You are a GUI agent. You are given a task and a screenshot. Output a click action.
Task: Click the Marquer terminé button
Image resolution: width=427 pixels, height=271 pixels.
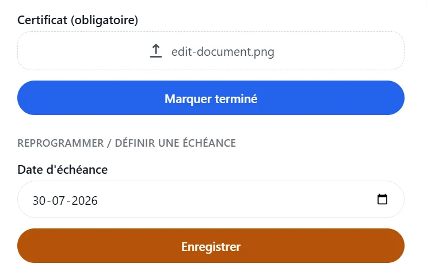click(x=211, y=98)
